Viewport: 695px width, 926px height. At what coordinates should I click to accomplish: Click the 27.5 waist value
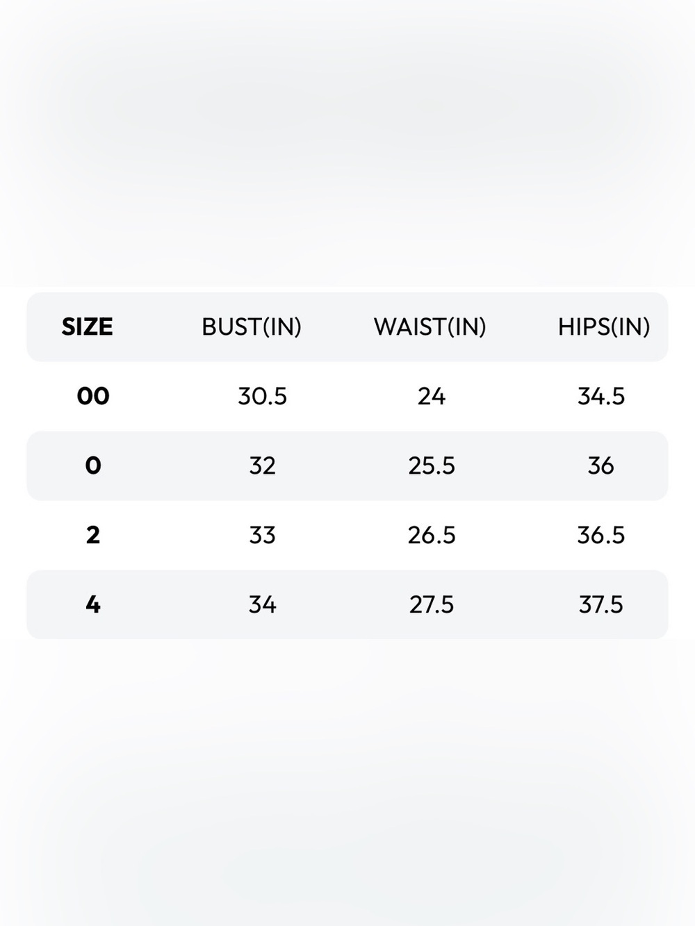[x=432, y=604]
